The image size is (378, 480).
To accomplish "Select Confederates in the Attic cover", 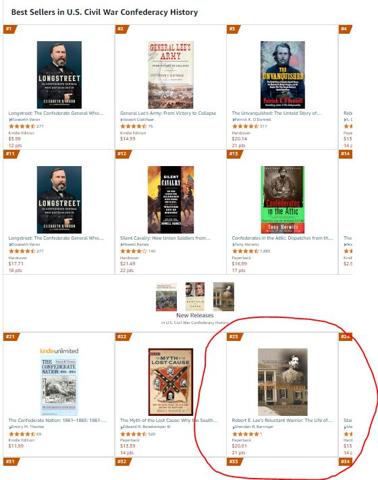I will pyautogui.click(x=283, y=200).
